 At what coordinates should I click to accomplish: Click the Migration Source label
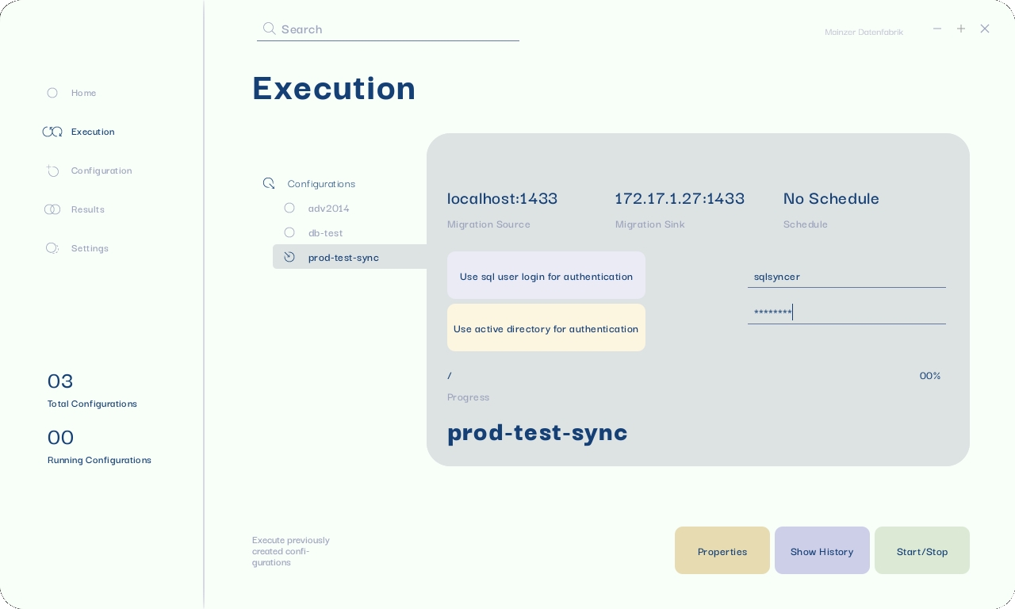tap(488, 224)
